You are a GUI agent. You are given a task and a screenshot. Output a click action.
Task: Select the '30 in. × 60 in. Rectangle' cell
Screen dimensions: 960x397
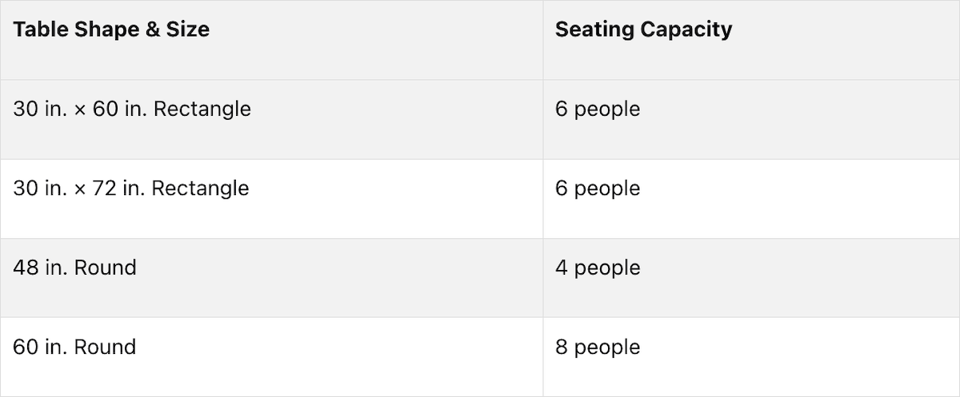tap(272, 119)
